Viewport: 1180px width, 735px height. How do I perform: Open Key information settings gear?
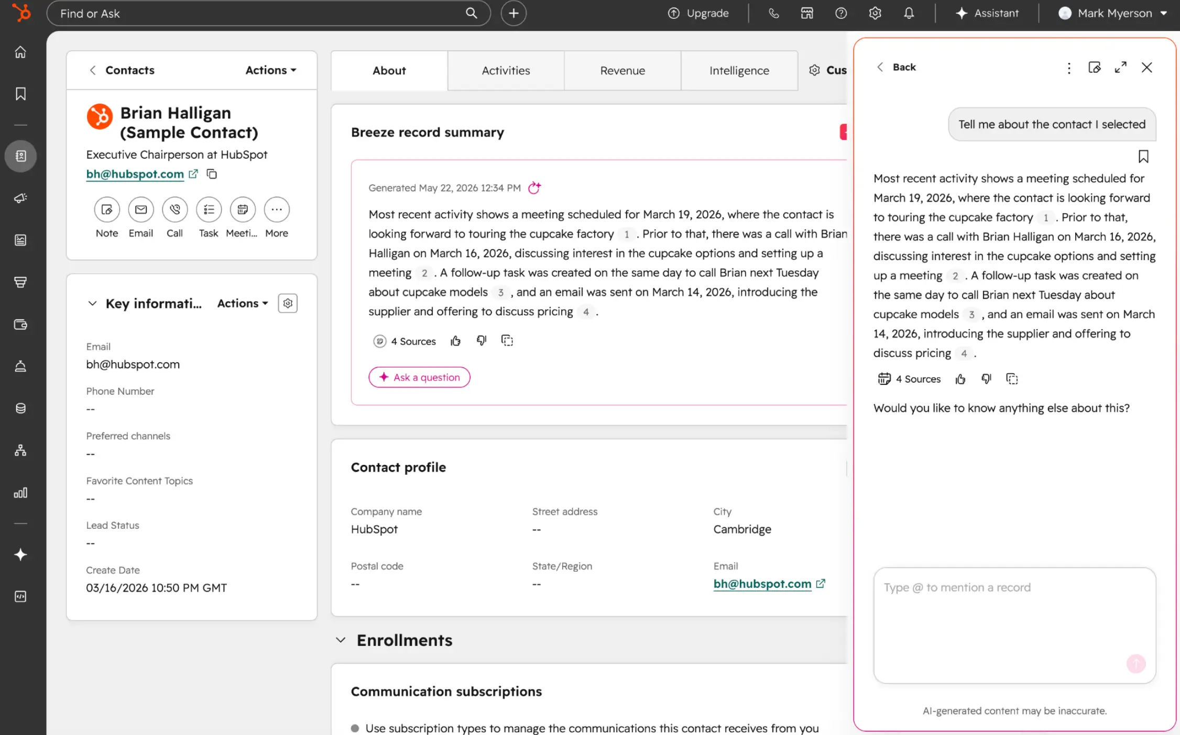pos(288,304)
